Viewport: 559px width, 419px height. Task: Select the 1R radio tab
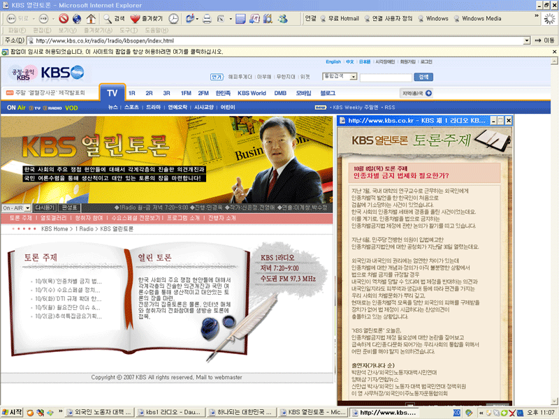(132, 93)
